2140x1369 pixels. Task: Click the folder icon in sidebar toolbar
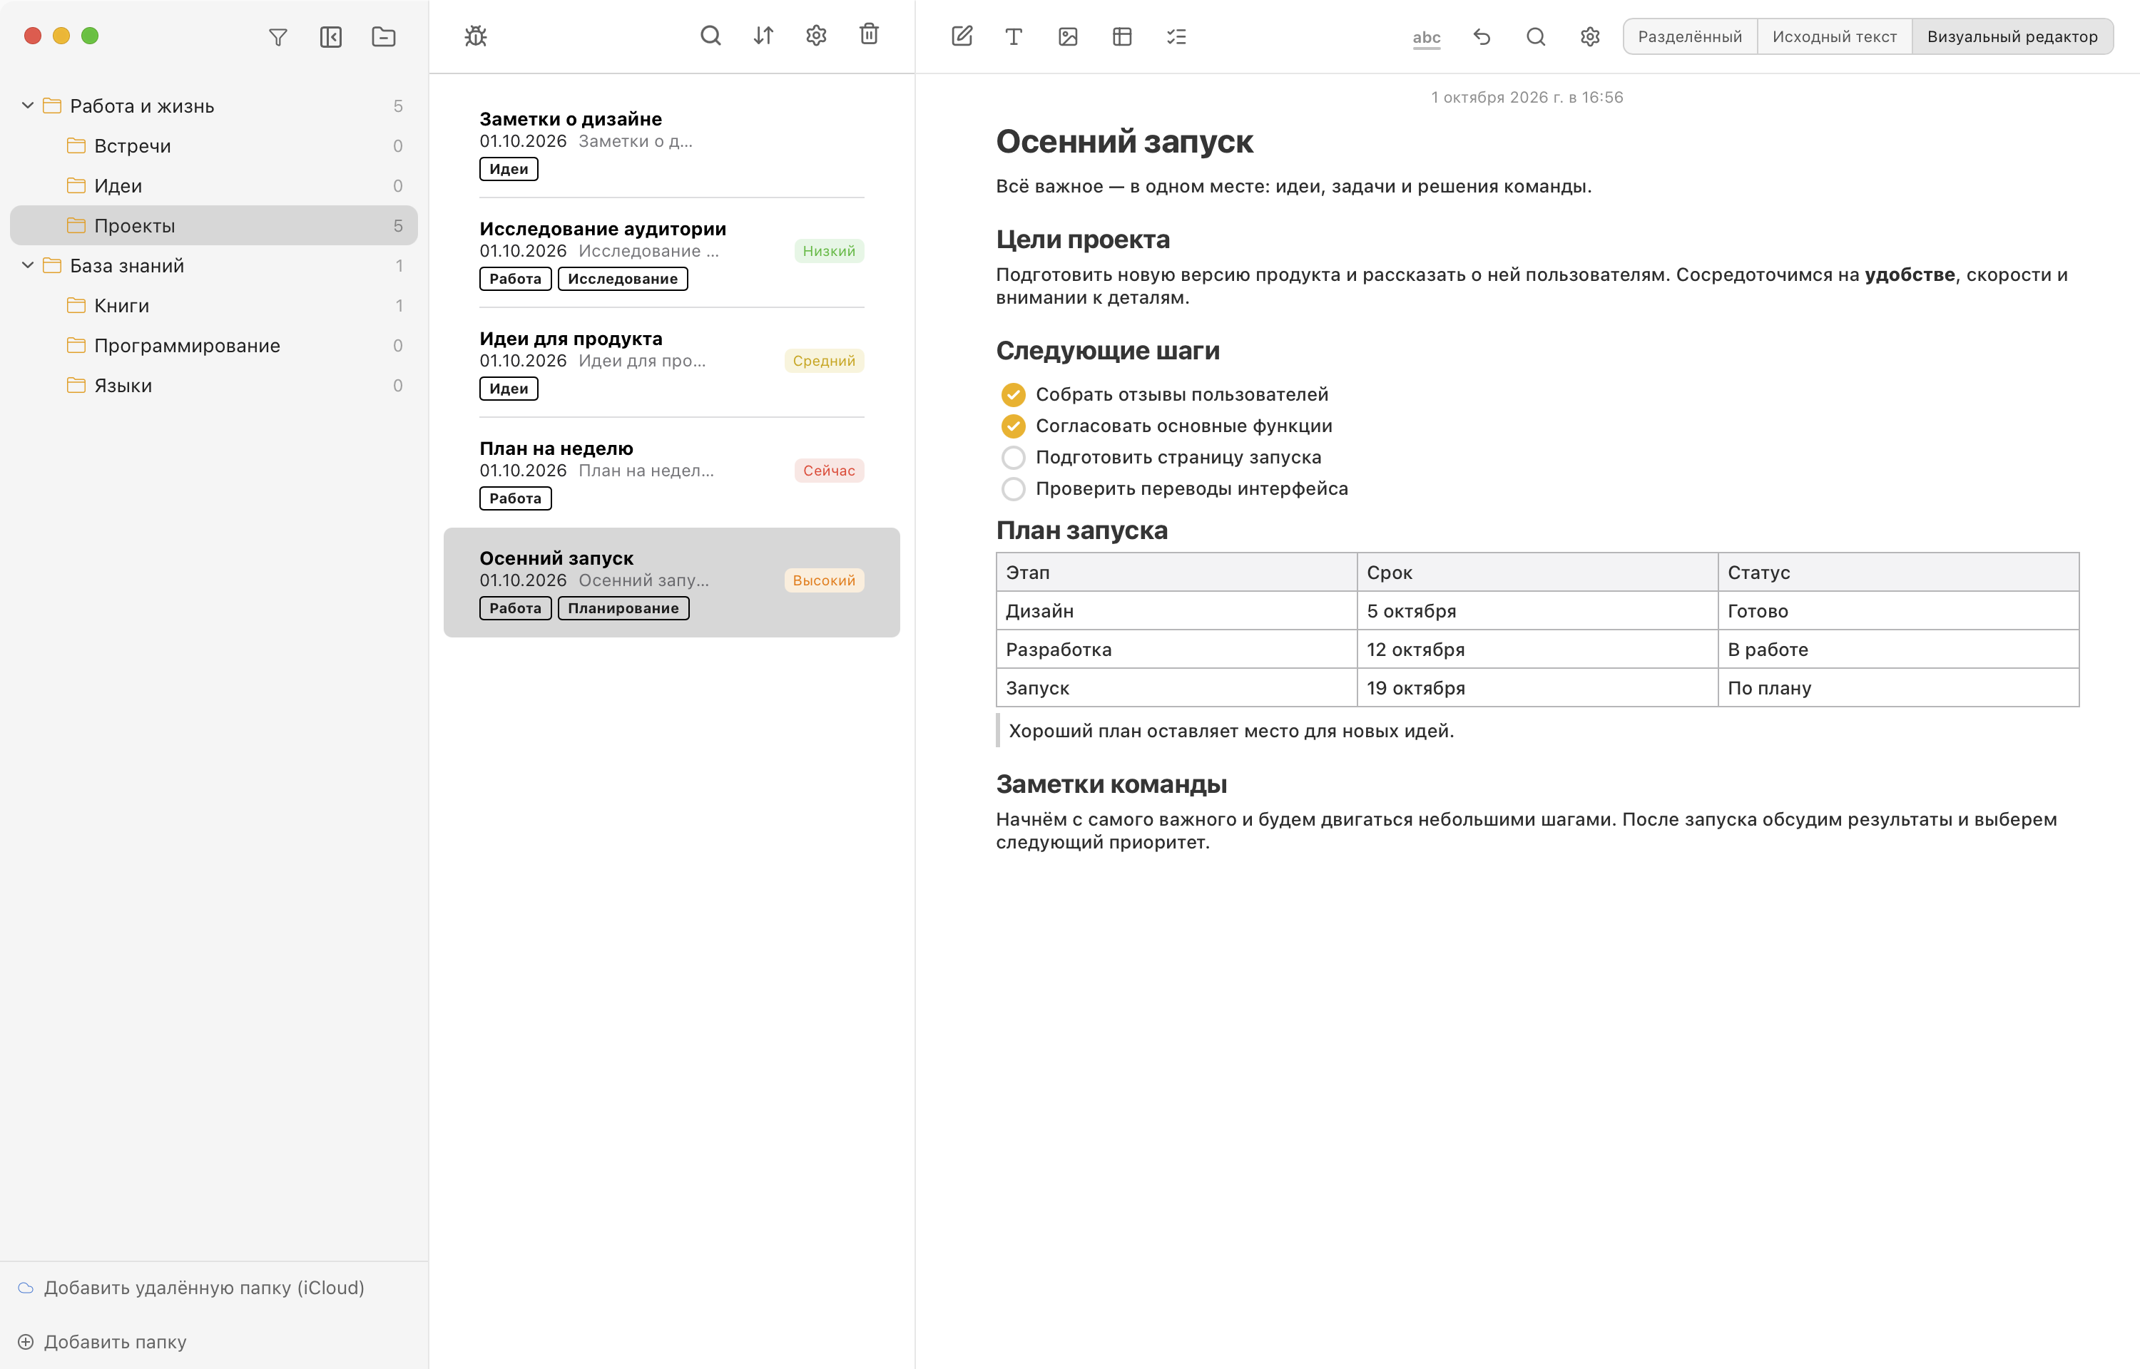click(383, 36)
